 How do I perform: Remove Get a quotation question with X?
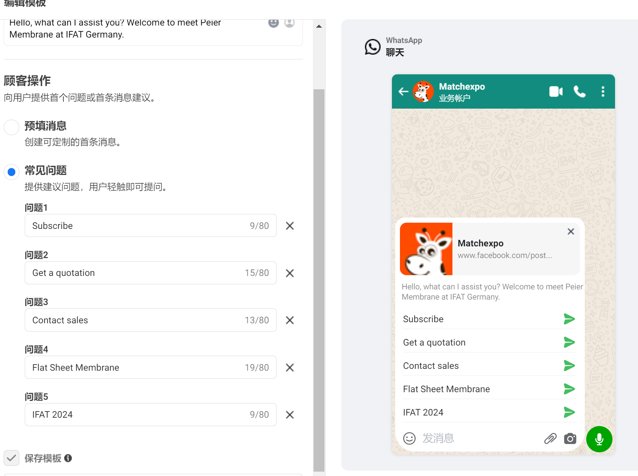click(290, 273)
